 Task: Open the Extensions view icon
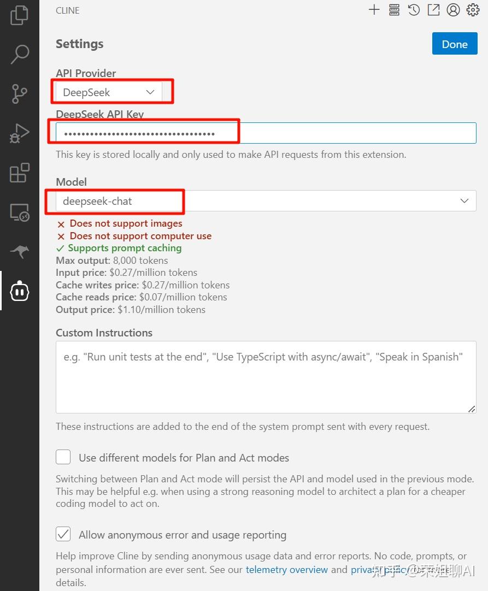(x=20, y=173)
